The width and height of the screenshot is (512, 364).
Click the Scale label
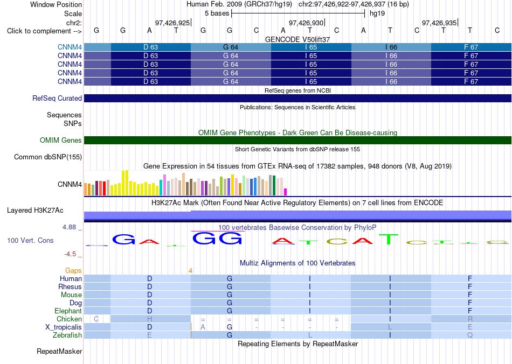(73, 13)
